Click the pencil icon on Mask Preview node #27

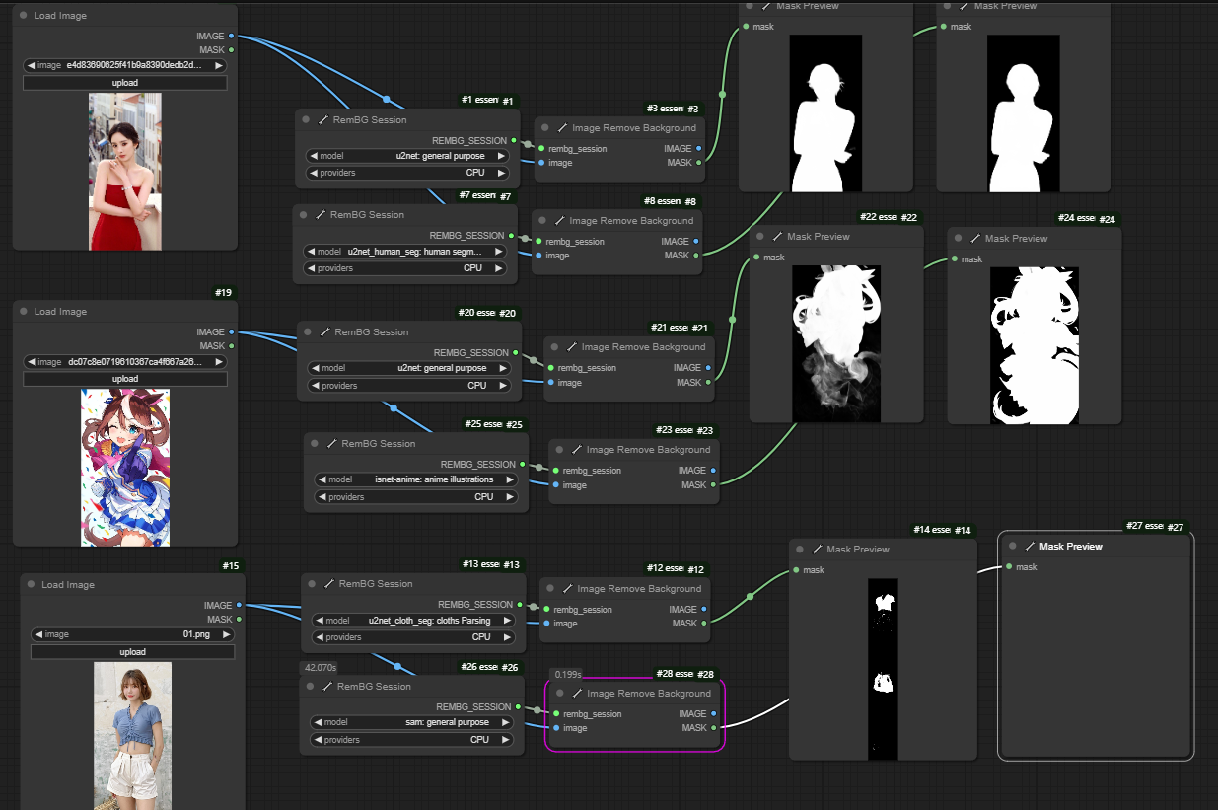(x=1029, y=546)
